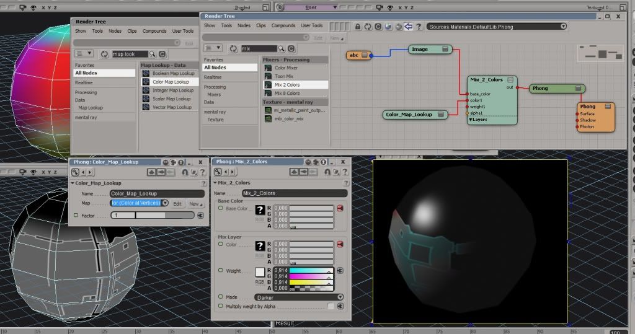Click the Weight R cyan color slider
635x334 pixels.
click(x=311, y=270)
